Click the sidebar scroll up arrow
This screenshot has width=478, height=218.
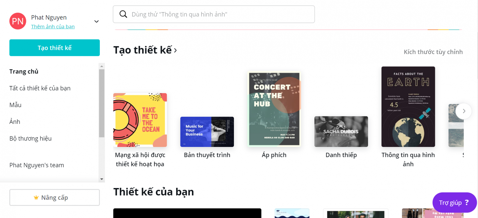102,66
